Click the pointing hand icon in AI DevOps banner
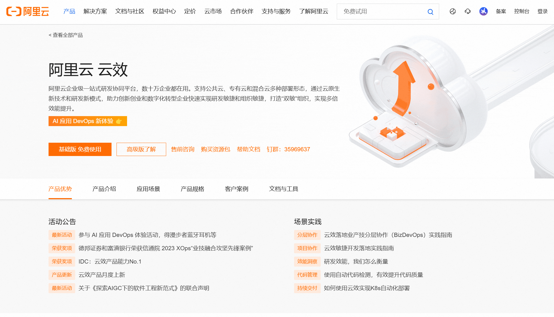This screenshot has width=554, height=317. [119, 121]
